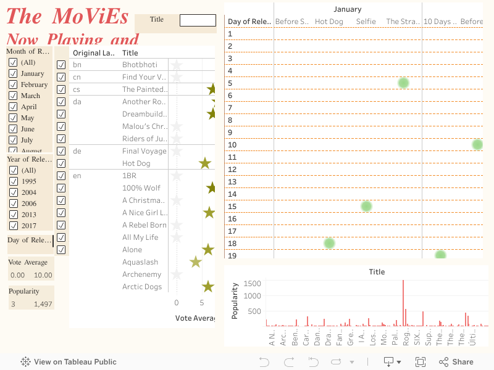The height and width of the screenshot is (370, 494).
Task: Click the gold star for Arctic Dogs
Action: coord(208,287)
